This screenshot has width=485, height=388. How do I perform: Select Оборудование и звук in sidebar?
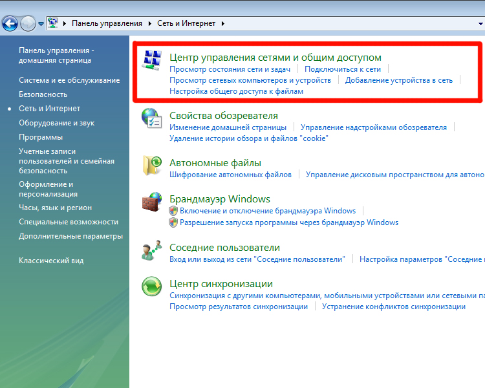coord(57,123)
